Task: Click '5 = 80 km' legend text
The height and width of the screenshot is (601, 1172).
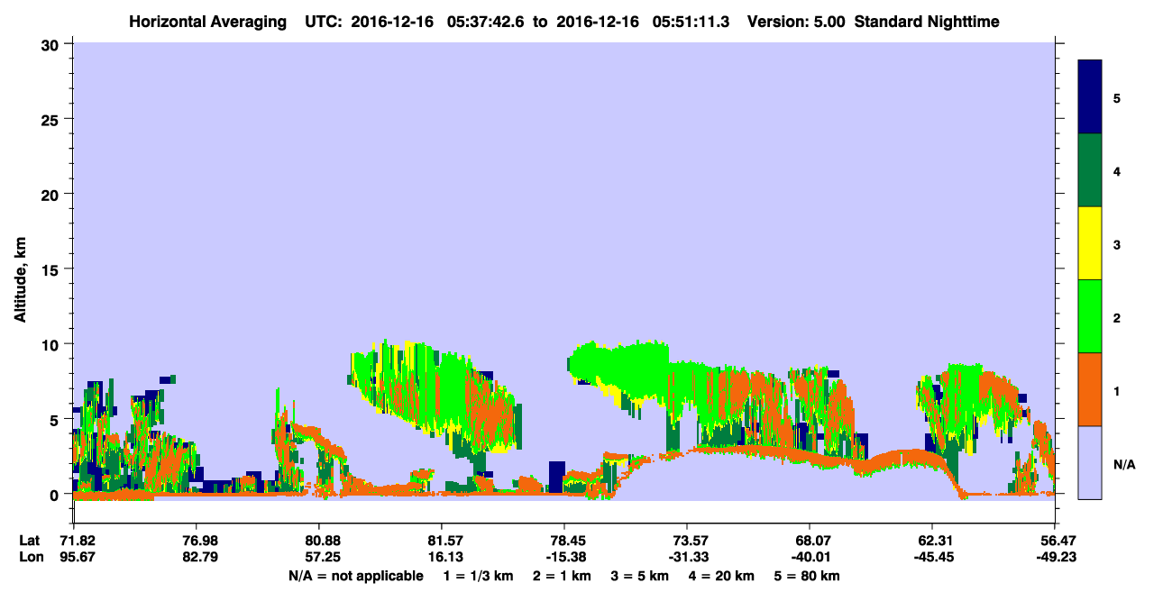Action: click(x=809, y=576)
